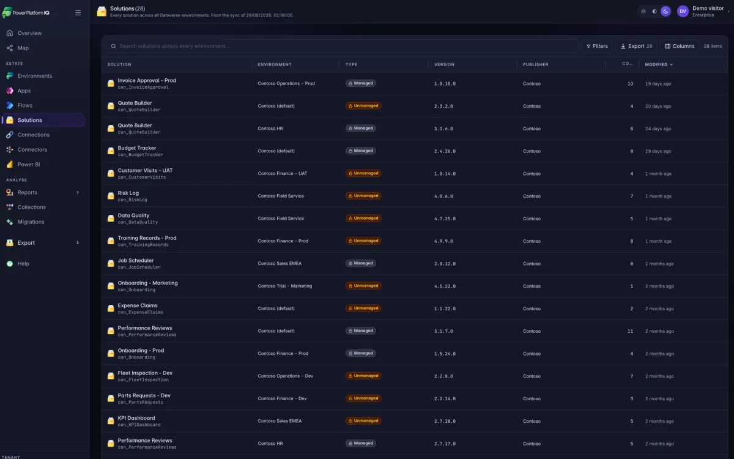
Task: Select the Solutions sidebar item
Action: 43,120
